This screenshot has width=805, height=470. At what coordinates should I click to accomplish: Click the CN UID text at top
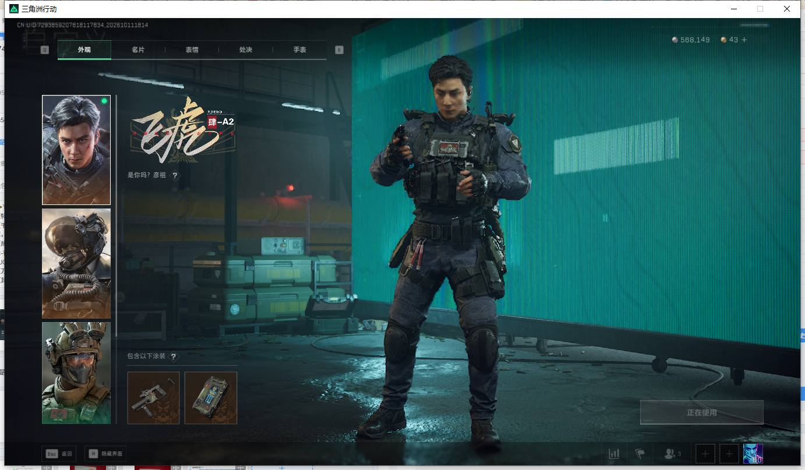click(82, 25)
